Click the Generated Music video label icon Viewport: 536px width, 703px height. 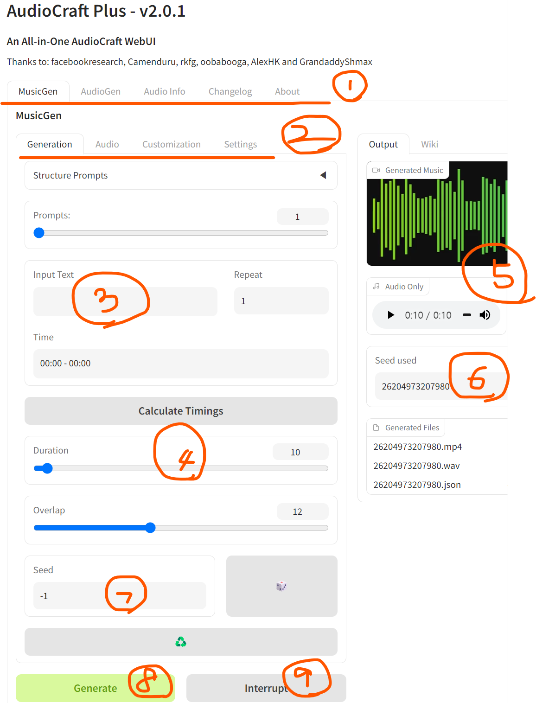376,170
